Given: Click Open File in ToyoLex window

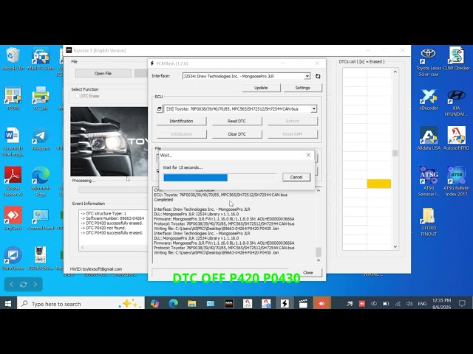Looking at the screenshot, I should pyautogui.click(x=103, y=73).
